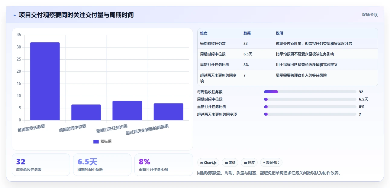The image size is (390, 188).
Task: Click description 比平均数更不易受少量极端任务影响
Action: (305, 54)
